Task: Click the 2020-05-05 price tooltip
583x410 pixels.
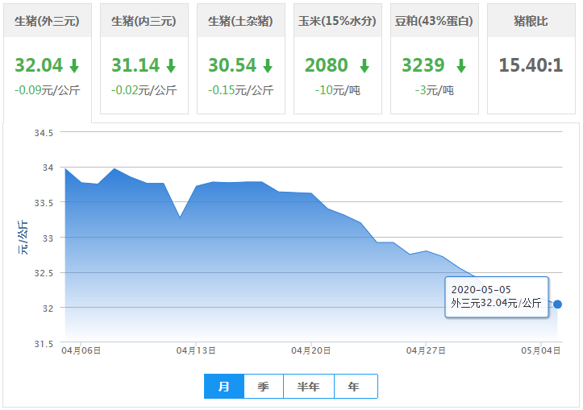Action: point(497,296)
